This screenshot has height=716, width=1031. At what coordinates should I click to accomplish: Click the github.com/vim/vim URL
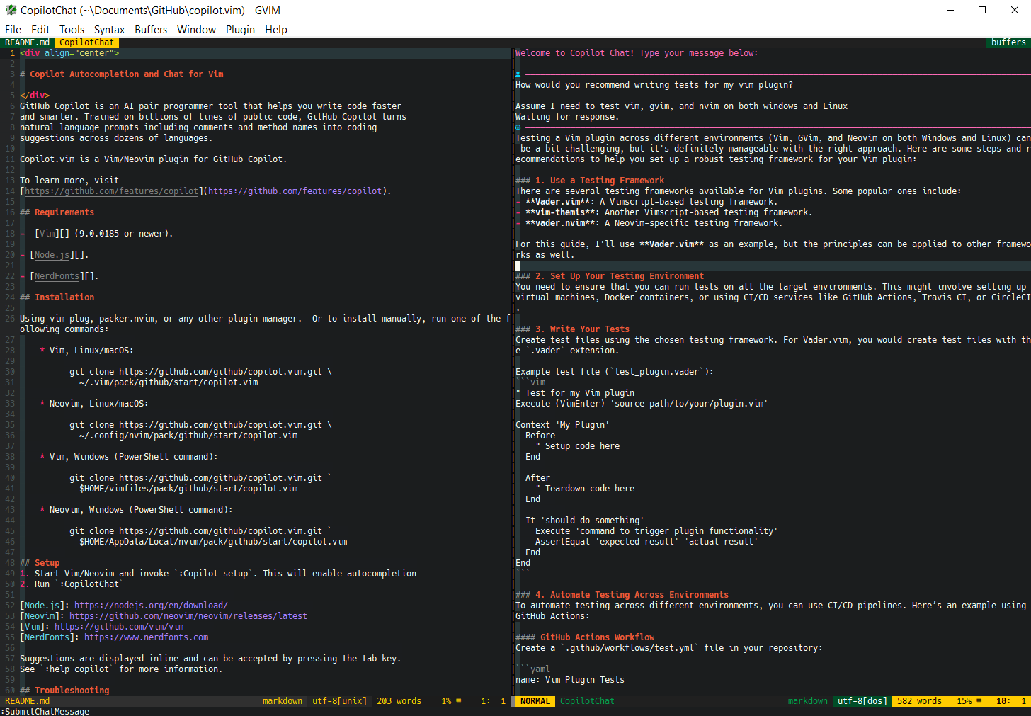[x=119, y=627]
